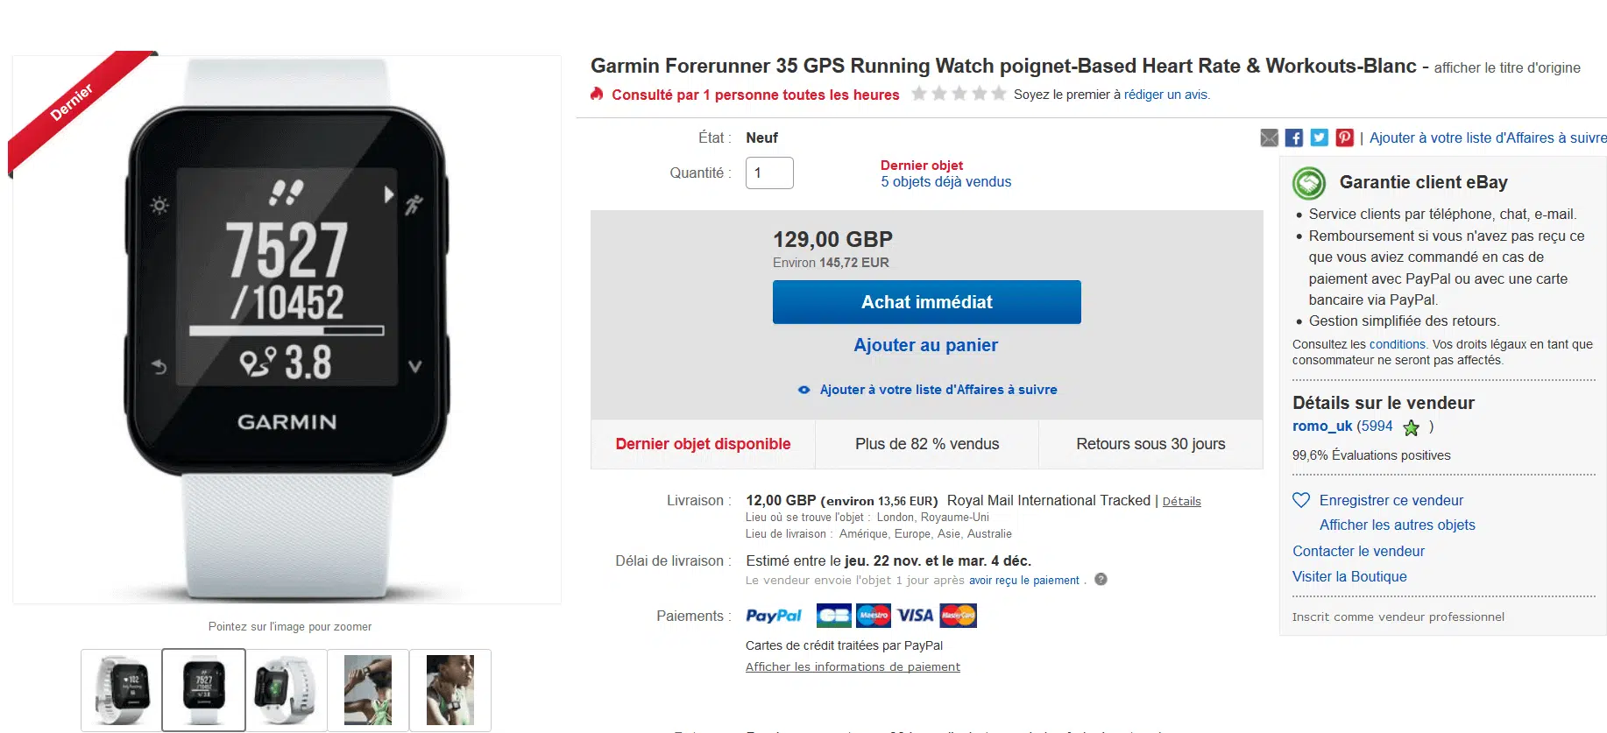
Task: Click the delivery delay help question mark
Action: coord(1101,579)
